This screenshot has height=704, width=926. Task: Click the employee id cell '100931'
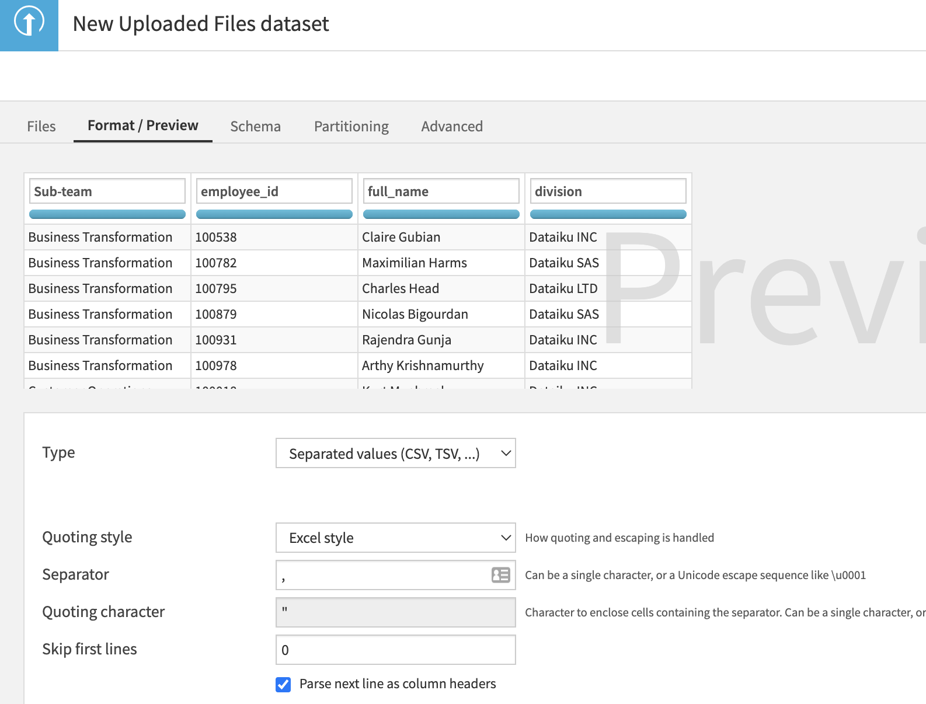tap(274, 340)
